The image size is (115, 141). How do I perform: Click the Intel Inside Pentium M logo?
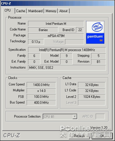tap(95, 32)
